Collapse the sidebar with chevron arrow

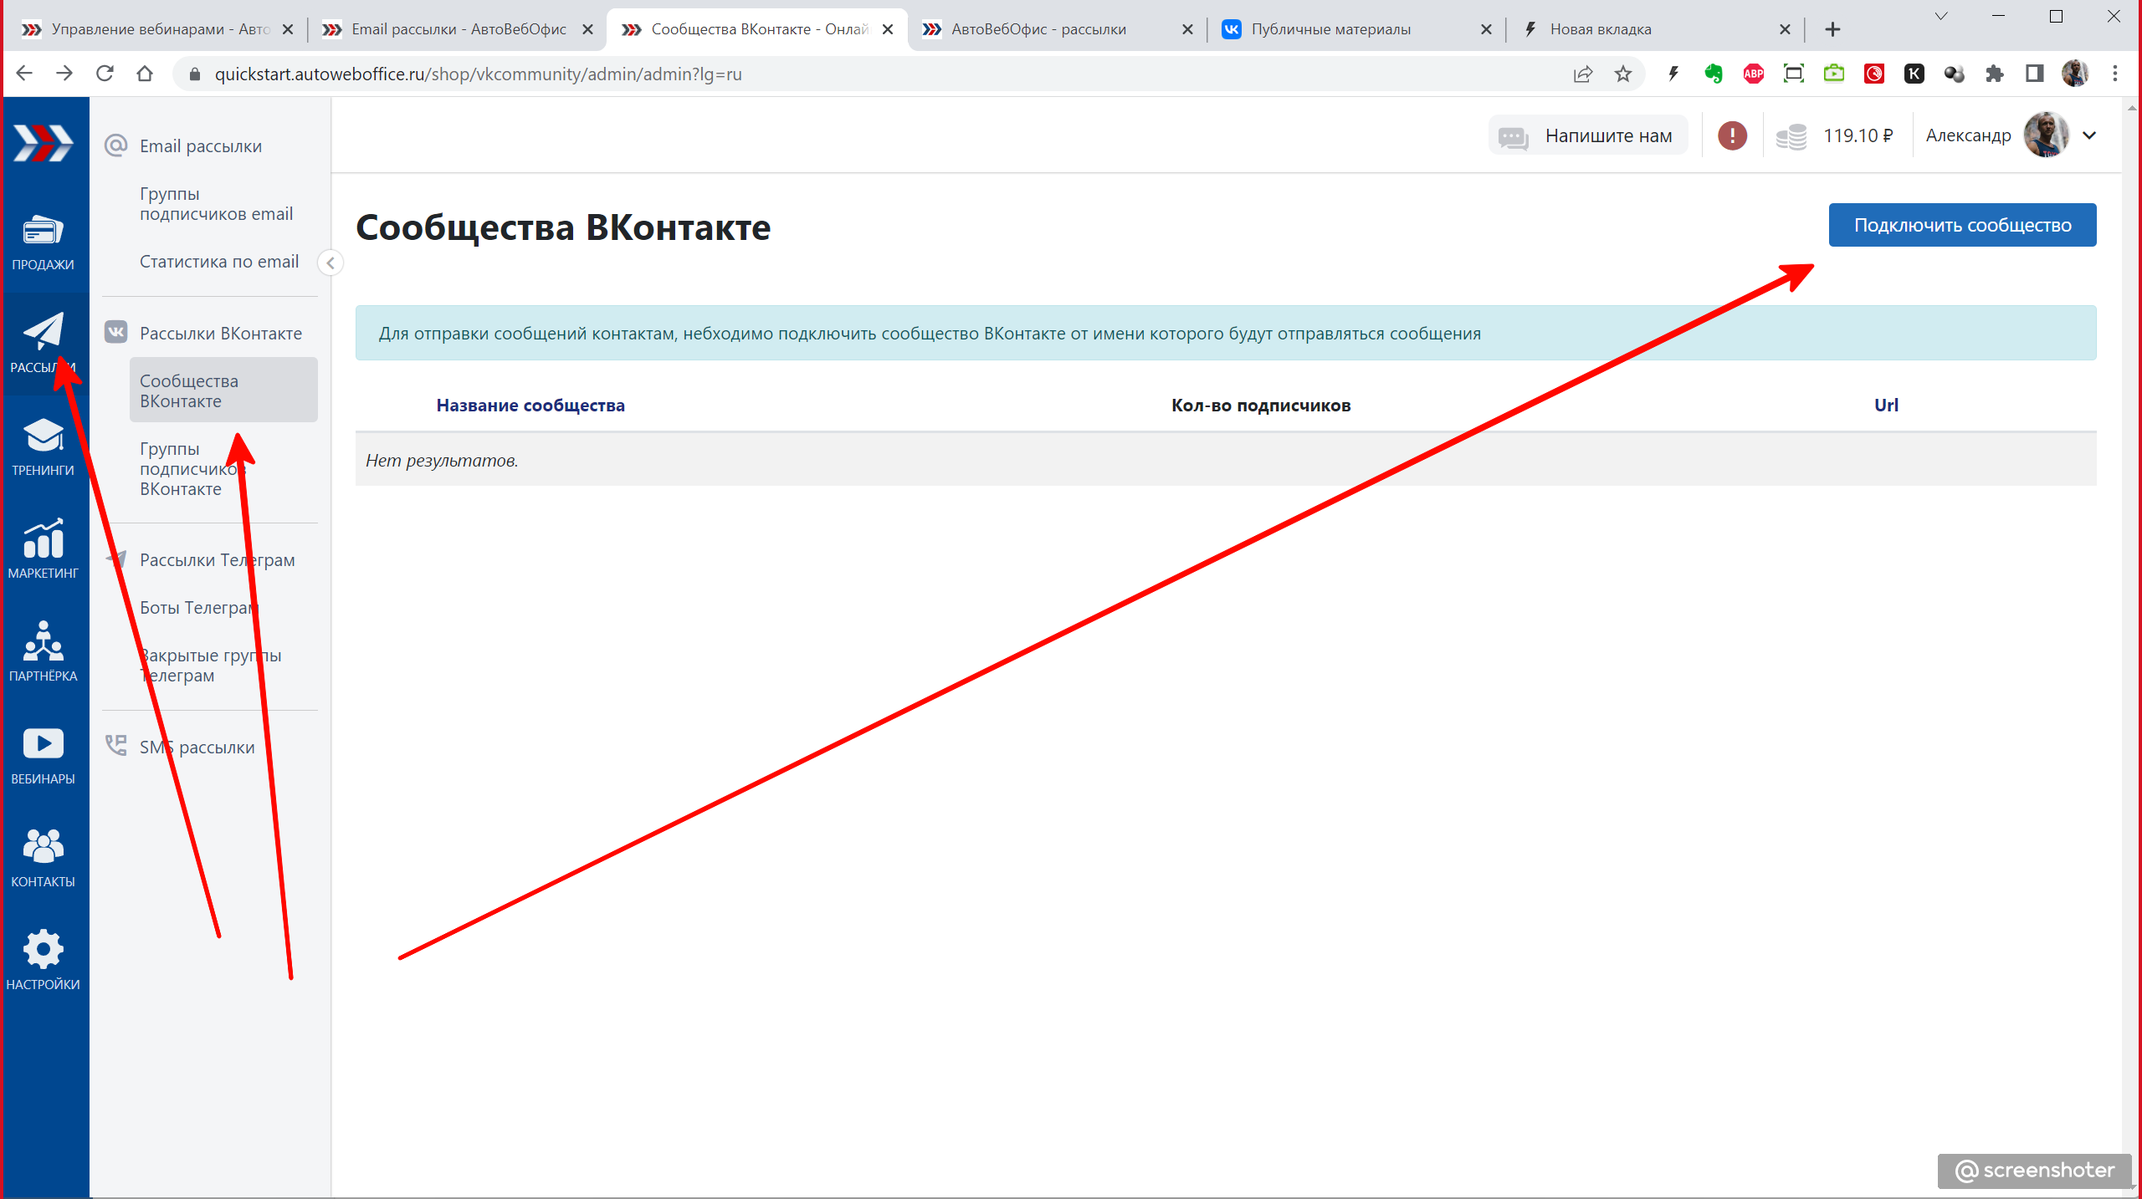(x=331, y=263)
